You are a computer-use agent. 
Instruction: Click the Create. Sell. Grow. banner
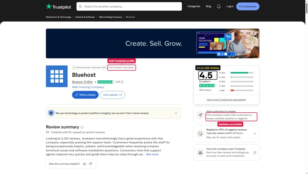coord(152,43)
